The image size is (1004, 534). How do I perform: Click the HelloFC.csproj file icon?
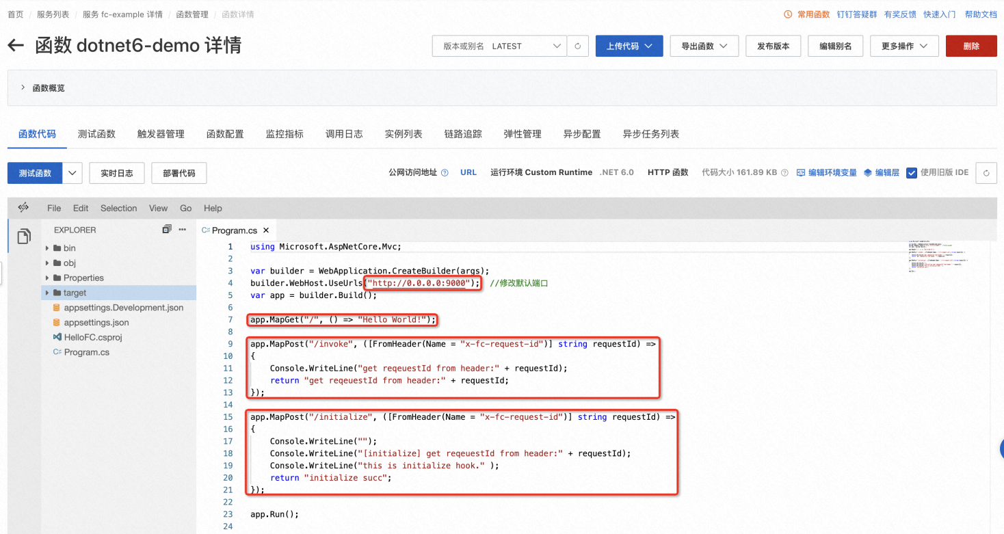point(57,337)
